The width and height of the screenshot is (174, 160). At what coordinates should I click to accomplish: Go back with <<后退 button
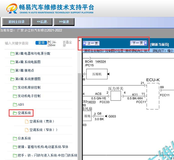point(42,22)
